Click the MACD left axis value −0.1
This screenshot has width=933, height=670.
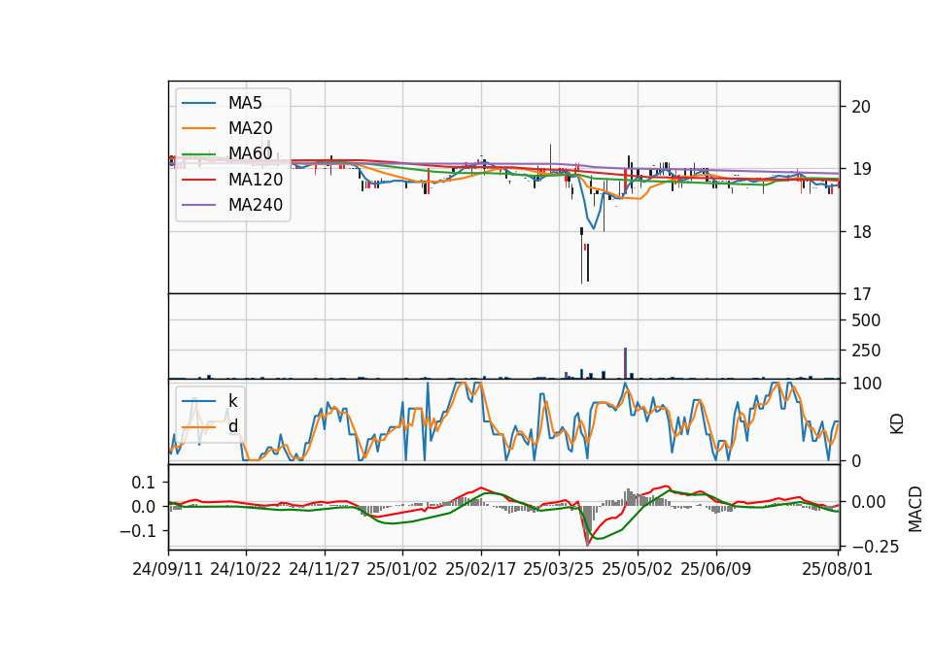click(137, 531)
